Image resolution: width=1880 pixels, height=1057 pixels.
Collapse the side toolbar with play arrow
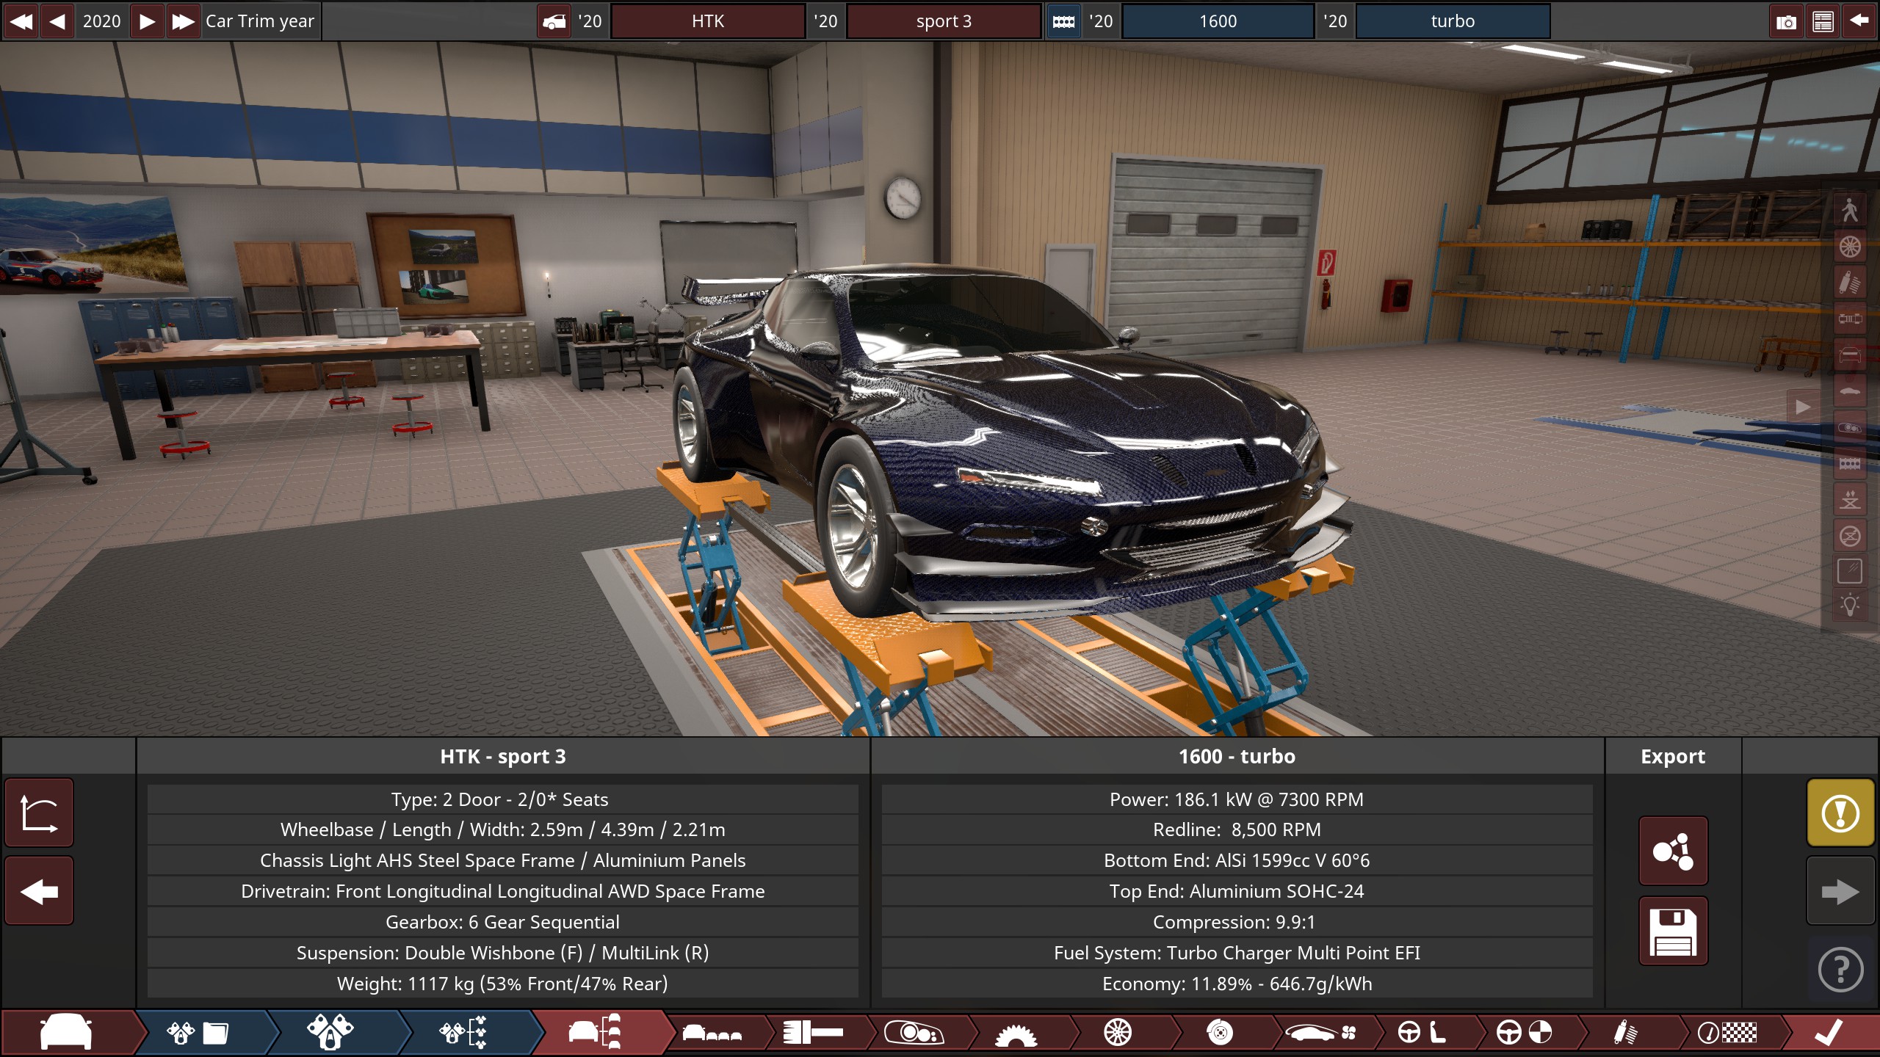[1803, 407]
